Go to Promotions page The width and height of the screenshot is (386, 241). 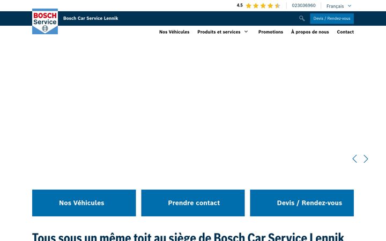pyautogui.click(x=271, y=32)
